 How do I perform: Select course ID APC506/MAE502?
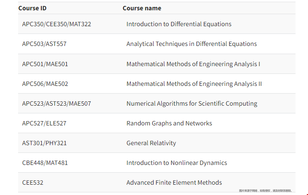[45, 84]
